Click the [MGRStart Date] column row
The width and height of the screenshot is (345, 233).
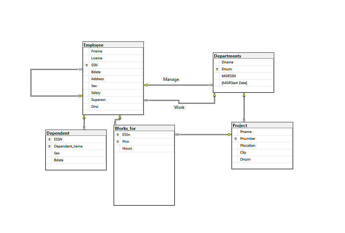(x=244, y=83)
